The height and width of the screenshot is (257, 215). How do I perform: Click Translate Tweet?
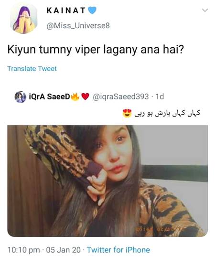click(x=32, y=68)
